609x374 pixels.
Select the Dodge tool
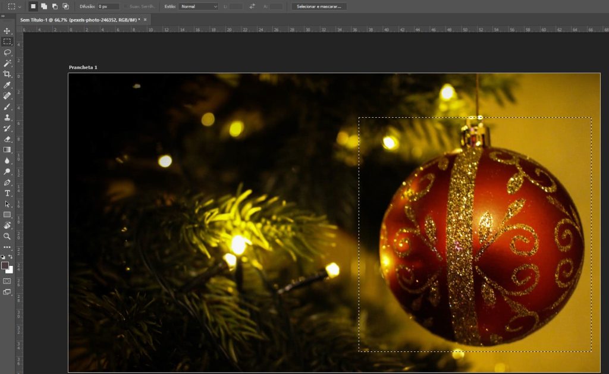point(7,171)
